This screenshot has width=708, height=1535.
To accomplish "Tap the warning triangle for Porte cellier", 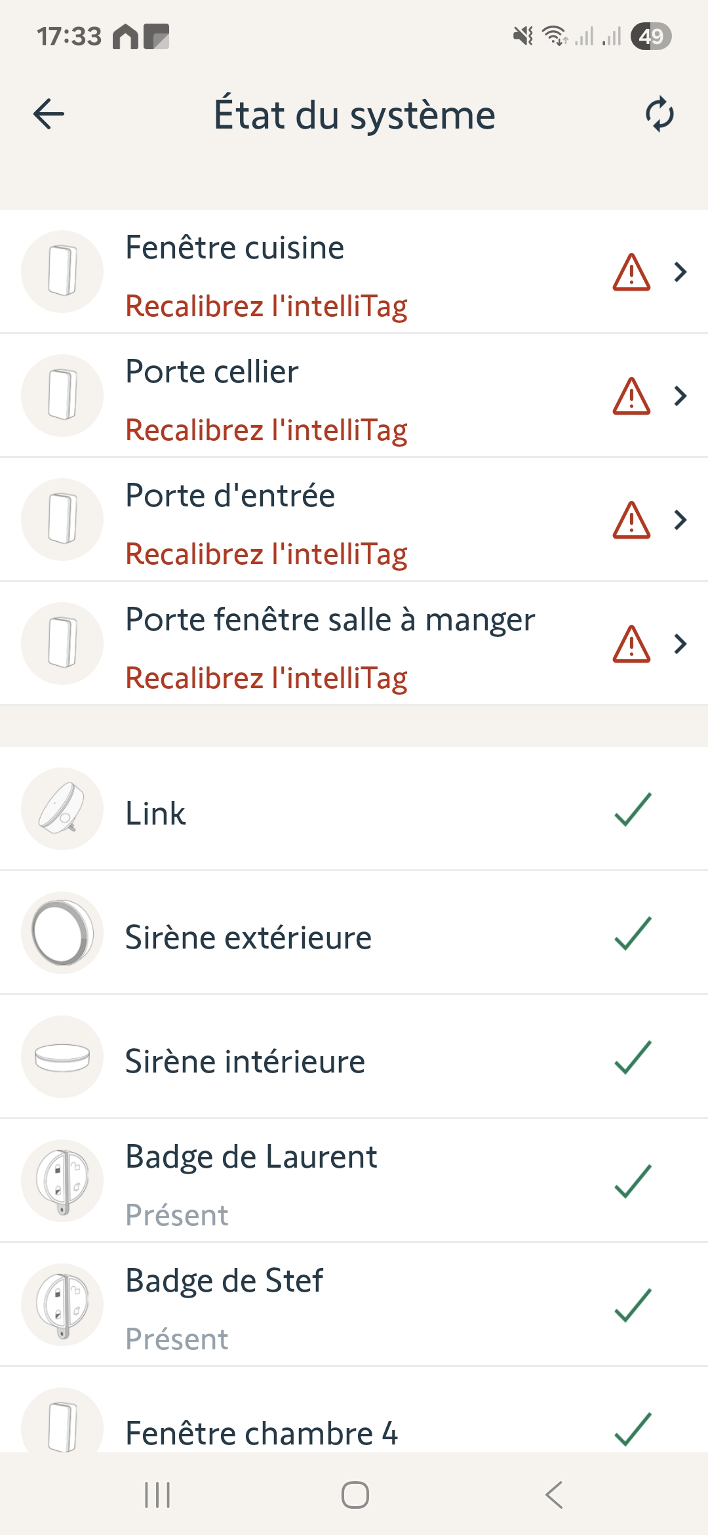I will point(631,396).
